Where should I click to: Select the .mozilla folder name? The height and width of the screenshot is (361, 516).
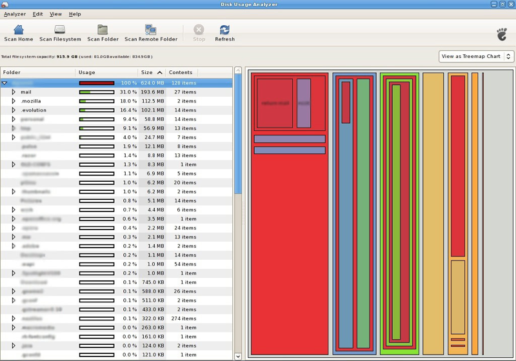pyautogui.click(x=31, y=101)
